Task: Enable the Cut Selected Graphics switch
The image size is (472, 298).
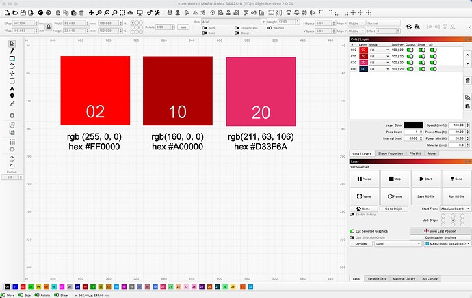Action: [x=352, y=231]
